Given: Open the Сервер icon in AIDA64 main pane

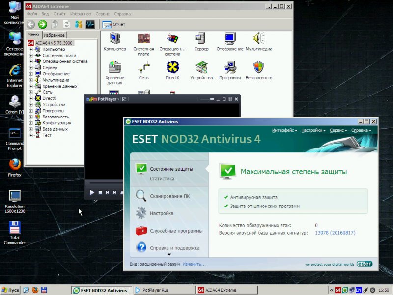Looking at the screenshot, I should [x=201, y=42].
